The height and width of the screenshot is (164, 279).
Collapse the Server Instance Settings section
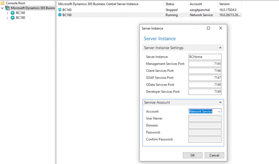(x=220, y=48)
